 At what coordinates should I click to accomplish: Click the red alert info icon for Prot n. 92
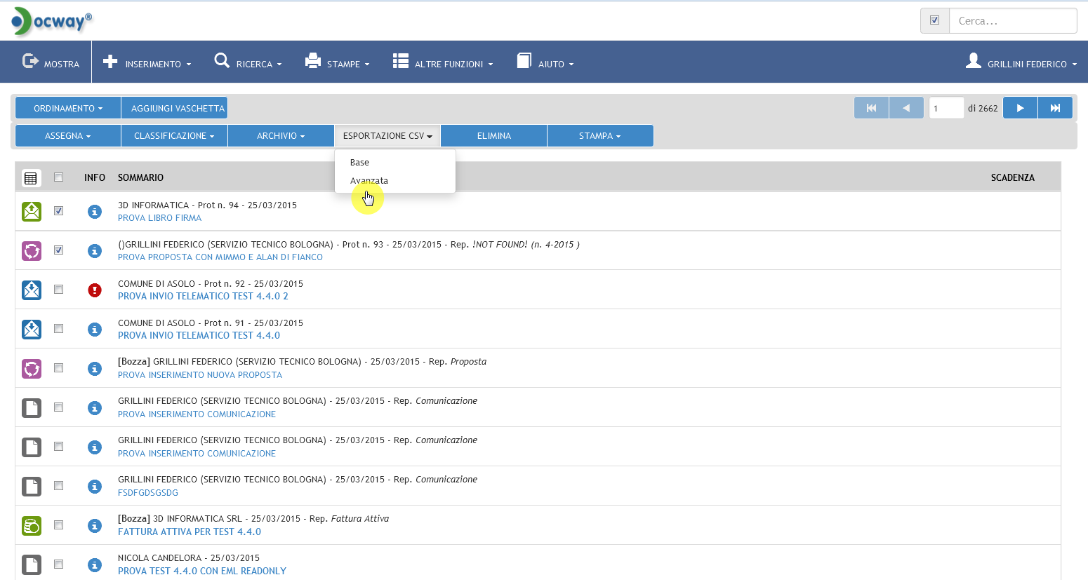point(95,290)
